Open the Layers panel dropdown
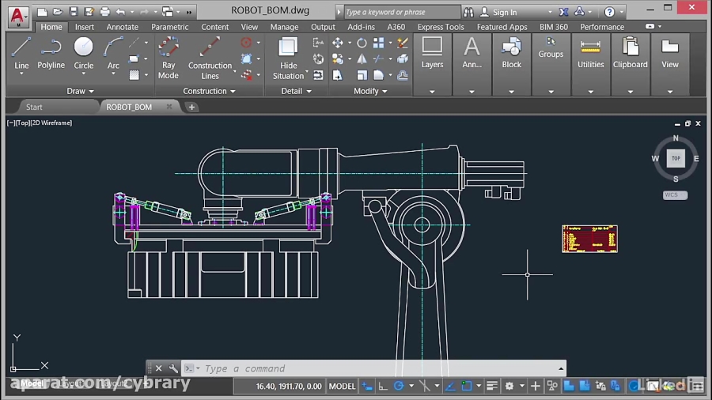This screenshot has height=400, width=712. (x=432, y=91)
